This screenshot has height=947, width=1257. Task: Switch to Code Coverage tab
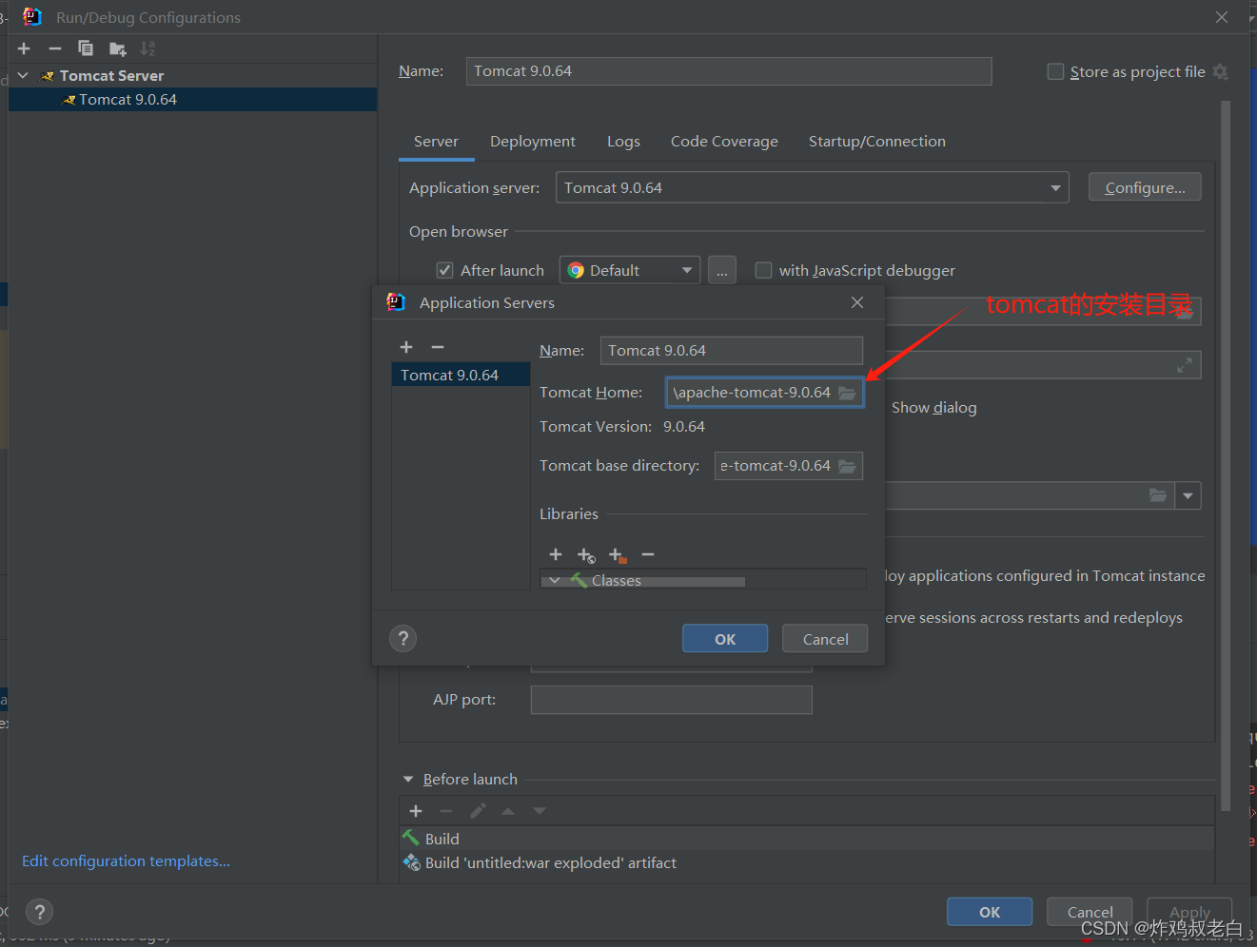pyautogui.click(x=724, y=142)
